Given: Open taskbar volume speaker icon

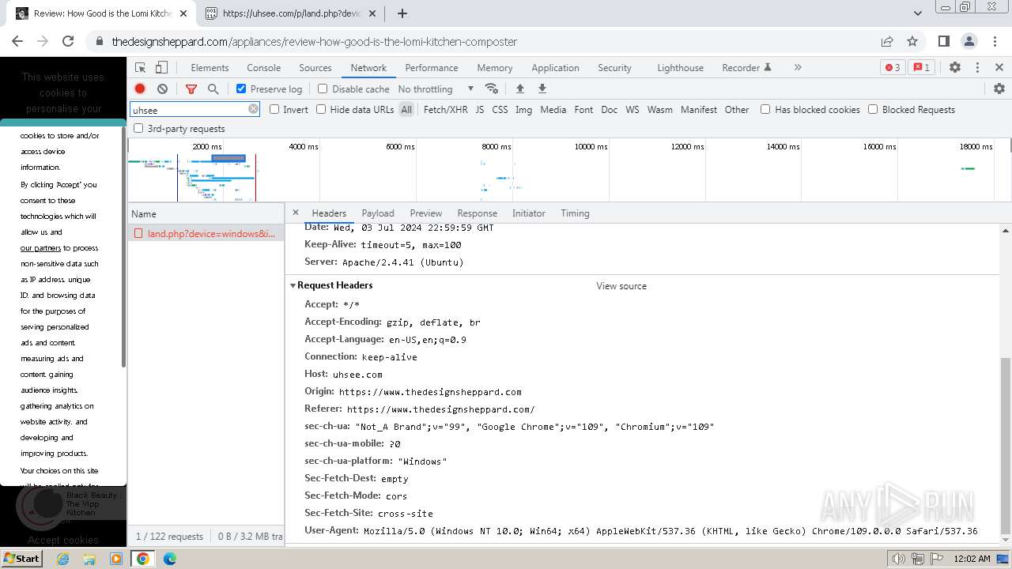Looking at the screenshot, I should tap(898, 559).
